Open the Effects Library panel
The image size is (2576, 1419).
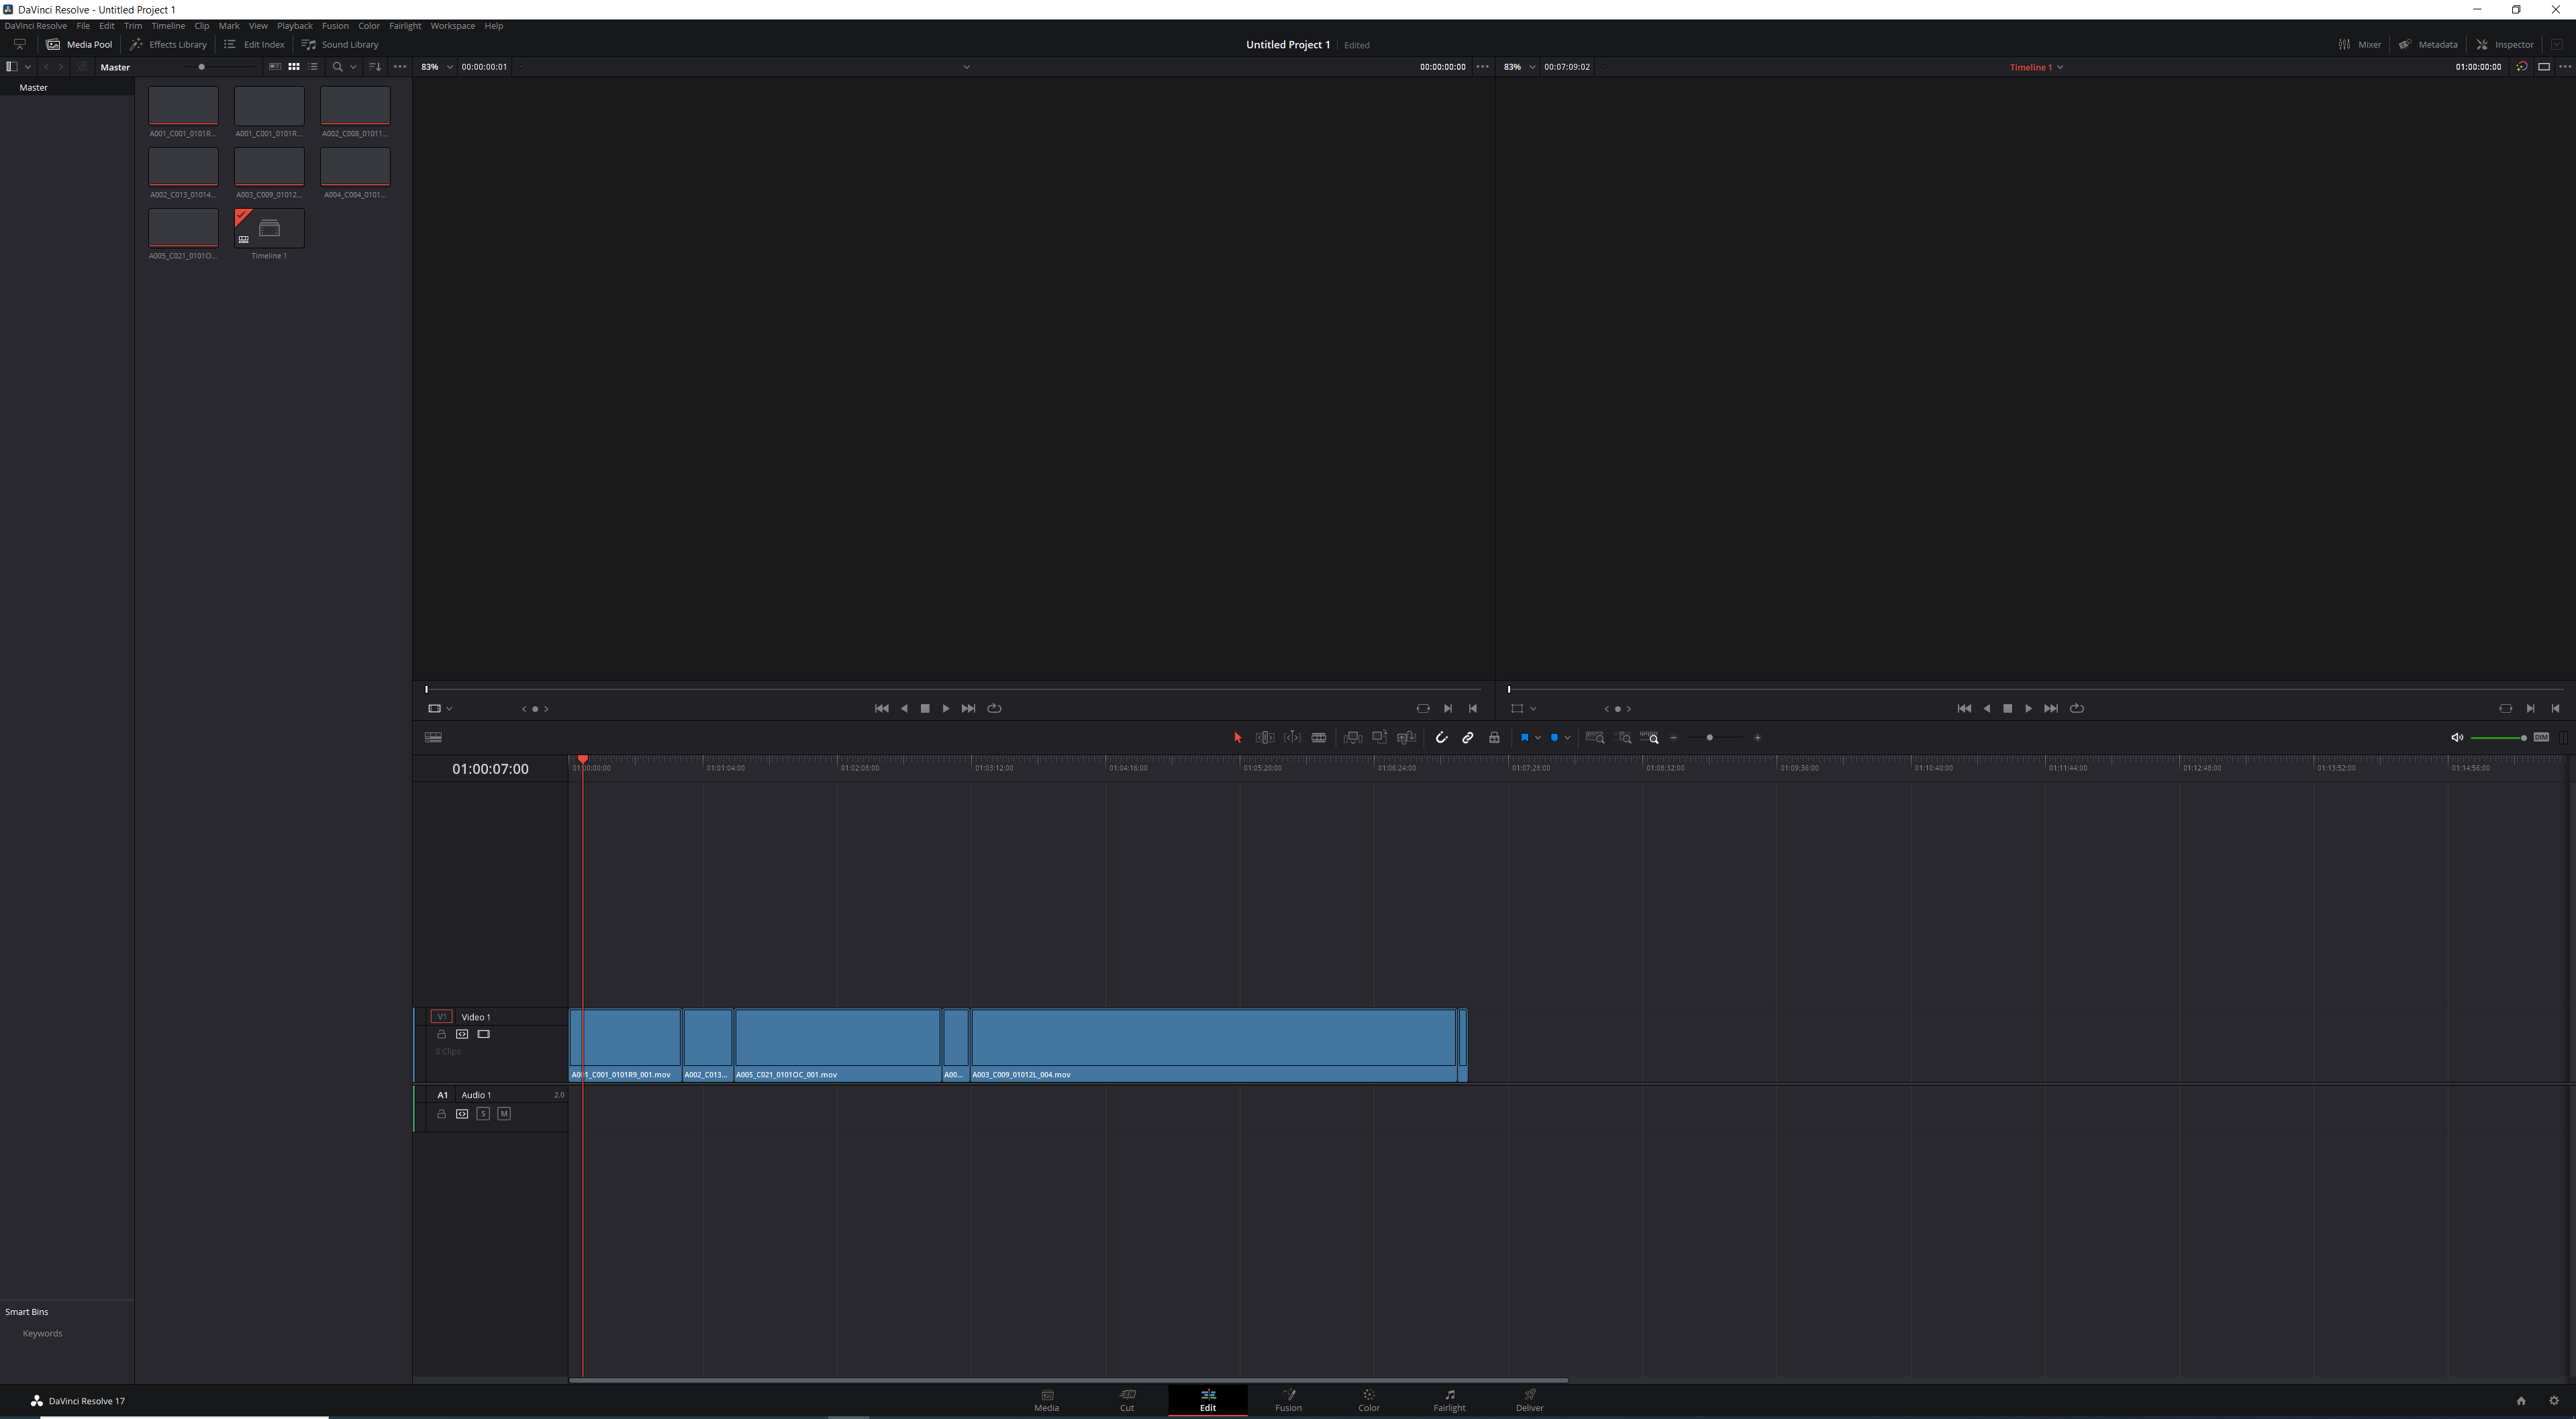tap(168, 44)
